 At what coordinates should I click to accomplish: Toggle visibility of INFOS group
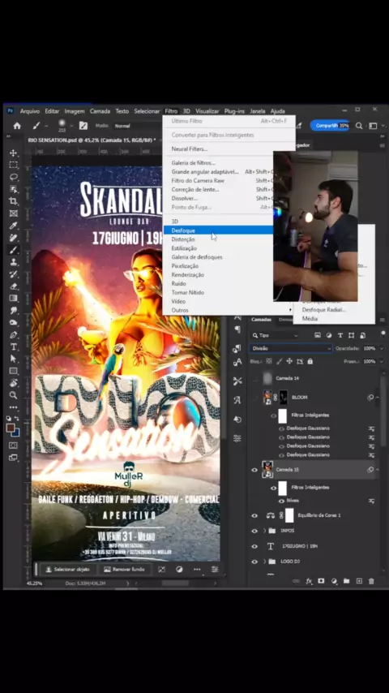click(x=254, y=531)
